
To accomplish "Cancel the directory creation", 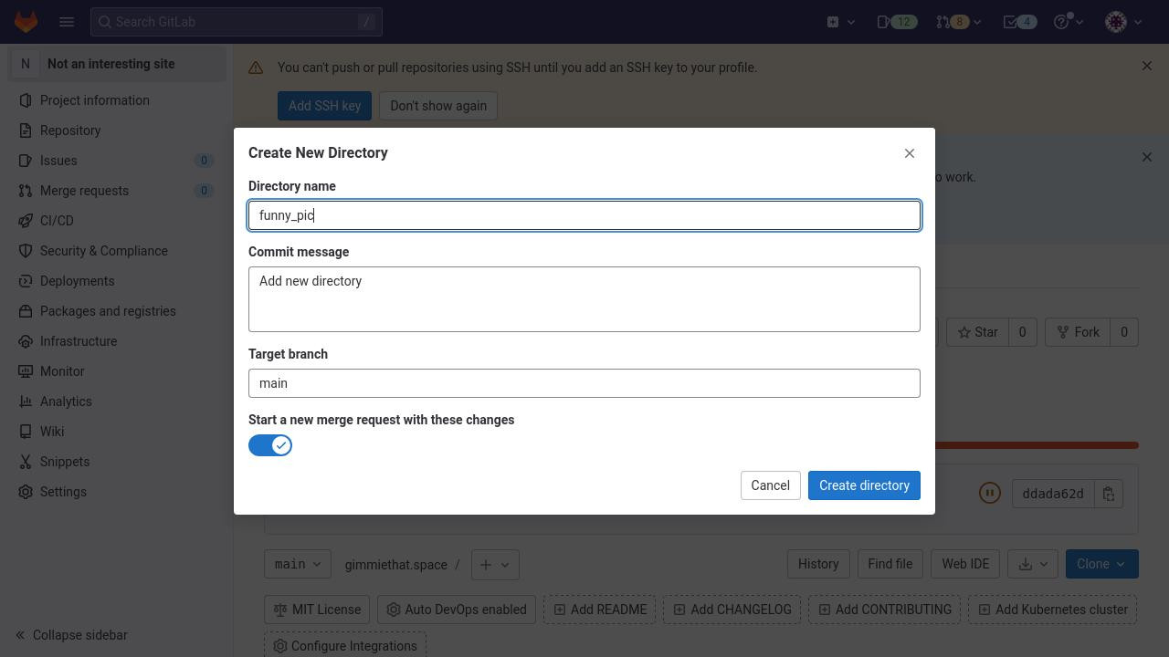I will 770,485.
